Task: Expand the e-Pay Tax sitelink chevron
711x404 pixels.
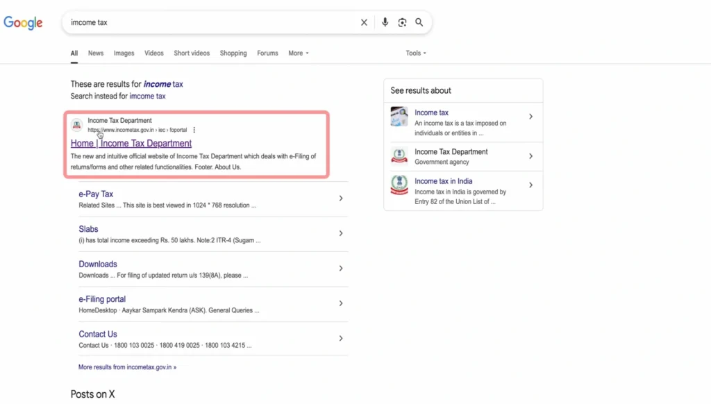Action: [x=340, y=199]
